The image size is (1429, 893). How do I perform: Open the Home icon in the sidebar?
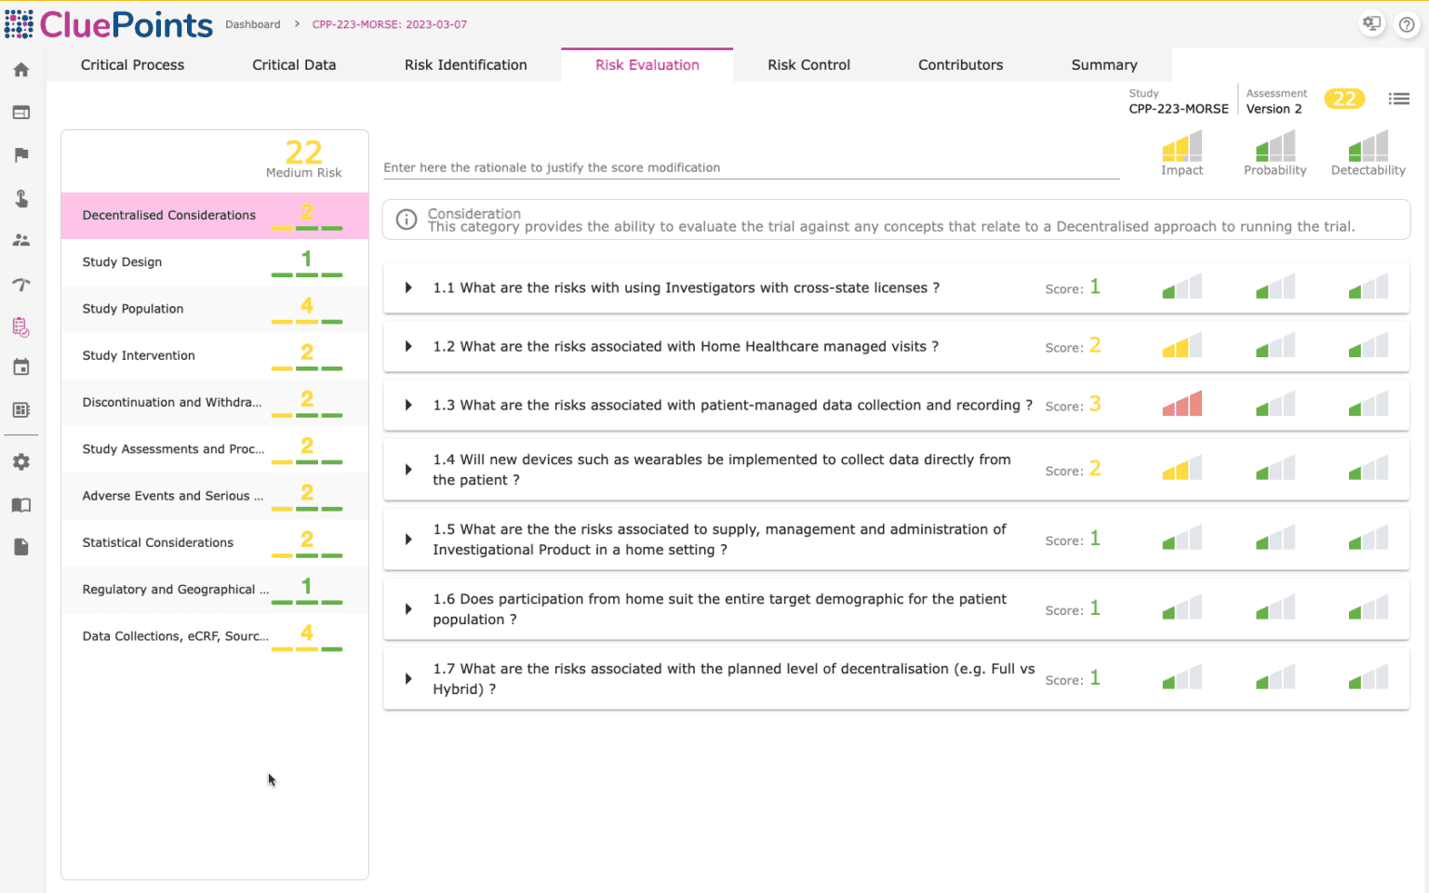point(21,69)
